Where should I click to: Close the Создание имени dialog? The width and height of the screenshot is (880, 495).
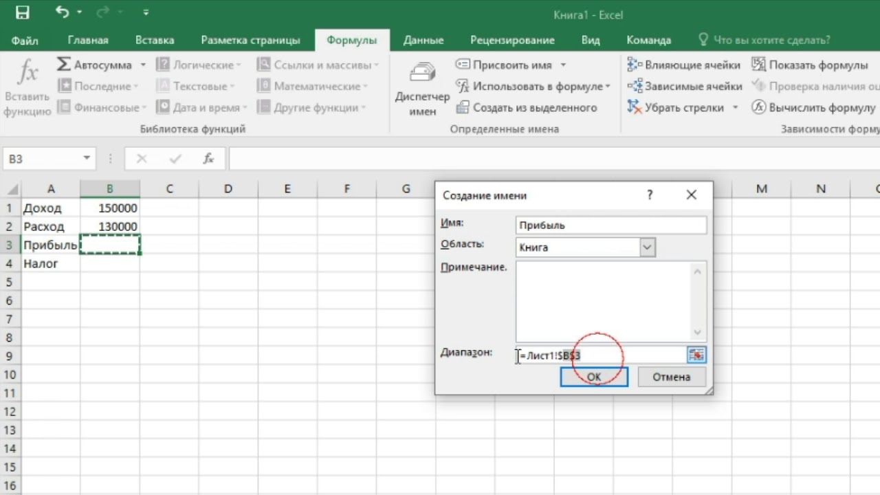click(692, 195)
